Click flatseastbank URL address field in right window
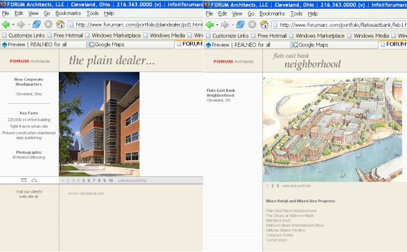 tap(339, 25)
